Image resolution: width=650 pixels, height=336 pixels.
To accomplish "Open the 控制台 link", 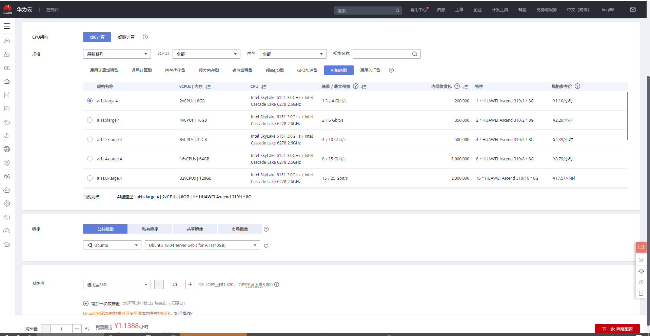I will pos(53,10).
